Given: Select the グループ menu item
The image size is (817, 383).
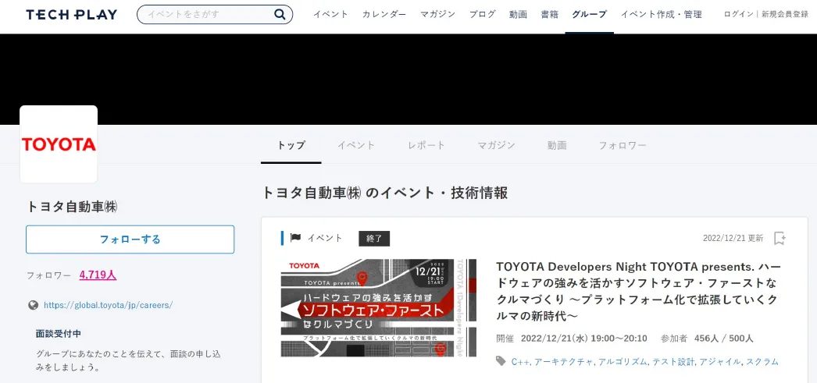Looking at the screenshot, I should (589, 15).
